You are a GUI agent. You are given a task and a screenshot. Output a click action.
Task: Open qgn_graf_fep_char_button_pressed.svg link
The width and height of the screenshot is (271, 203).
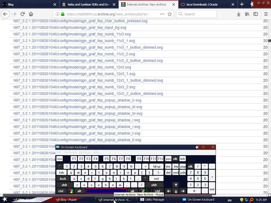80,21
